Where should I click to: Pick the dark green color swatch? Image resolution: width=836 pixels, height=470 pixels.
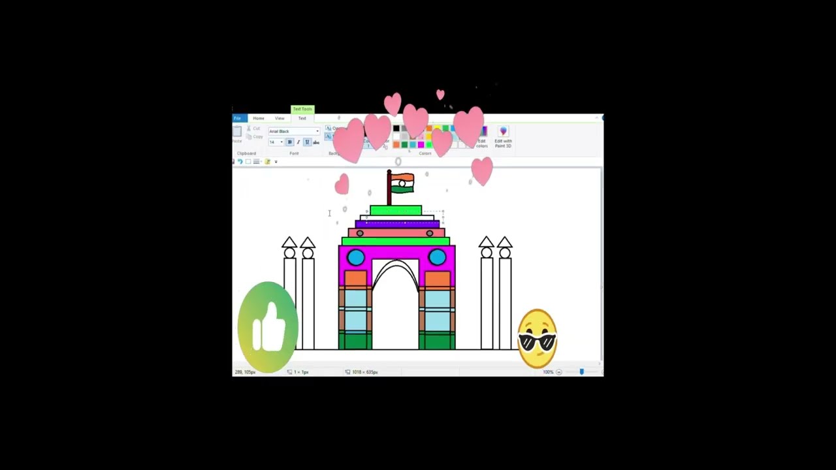point(404,145)
